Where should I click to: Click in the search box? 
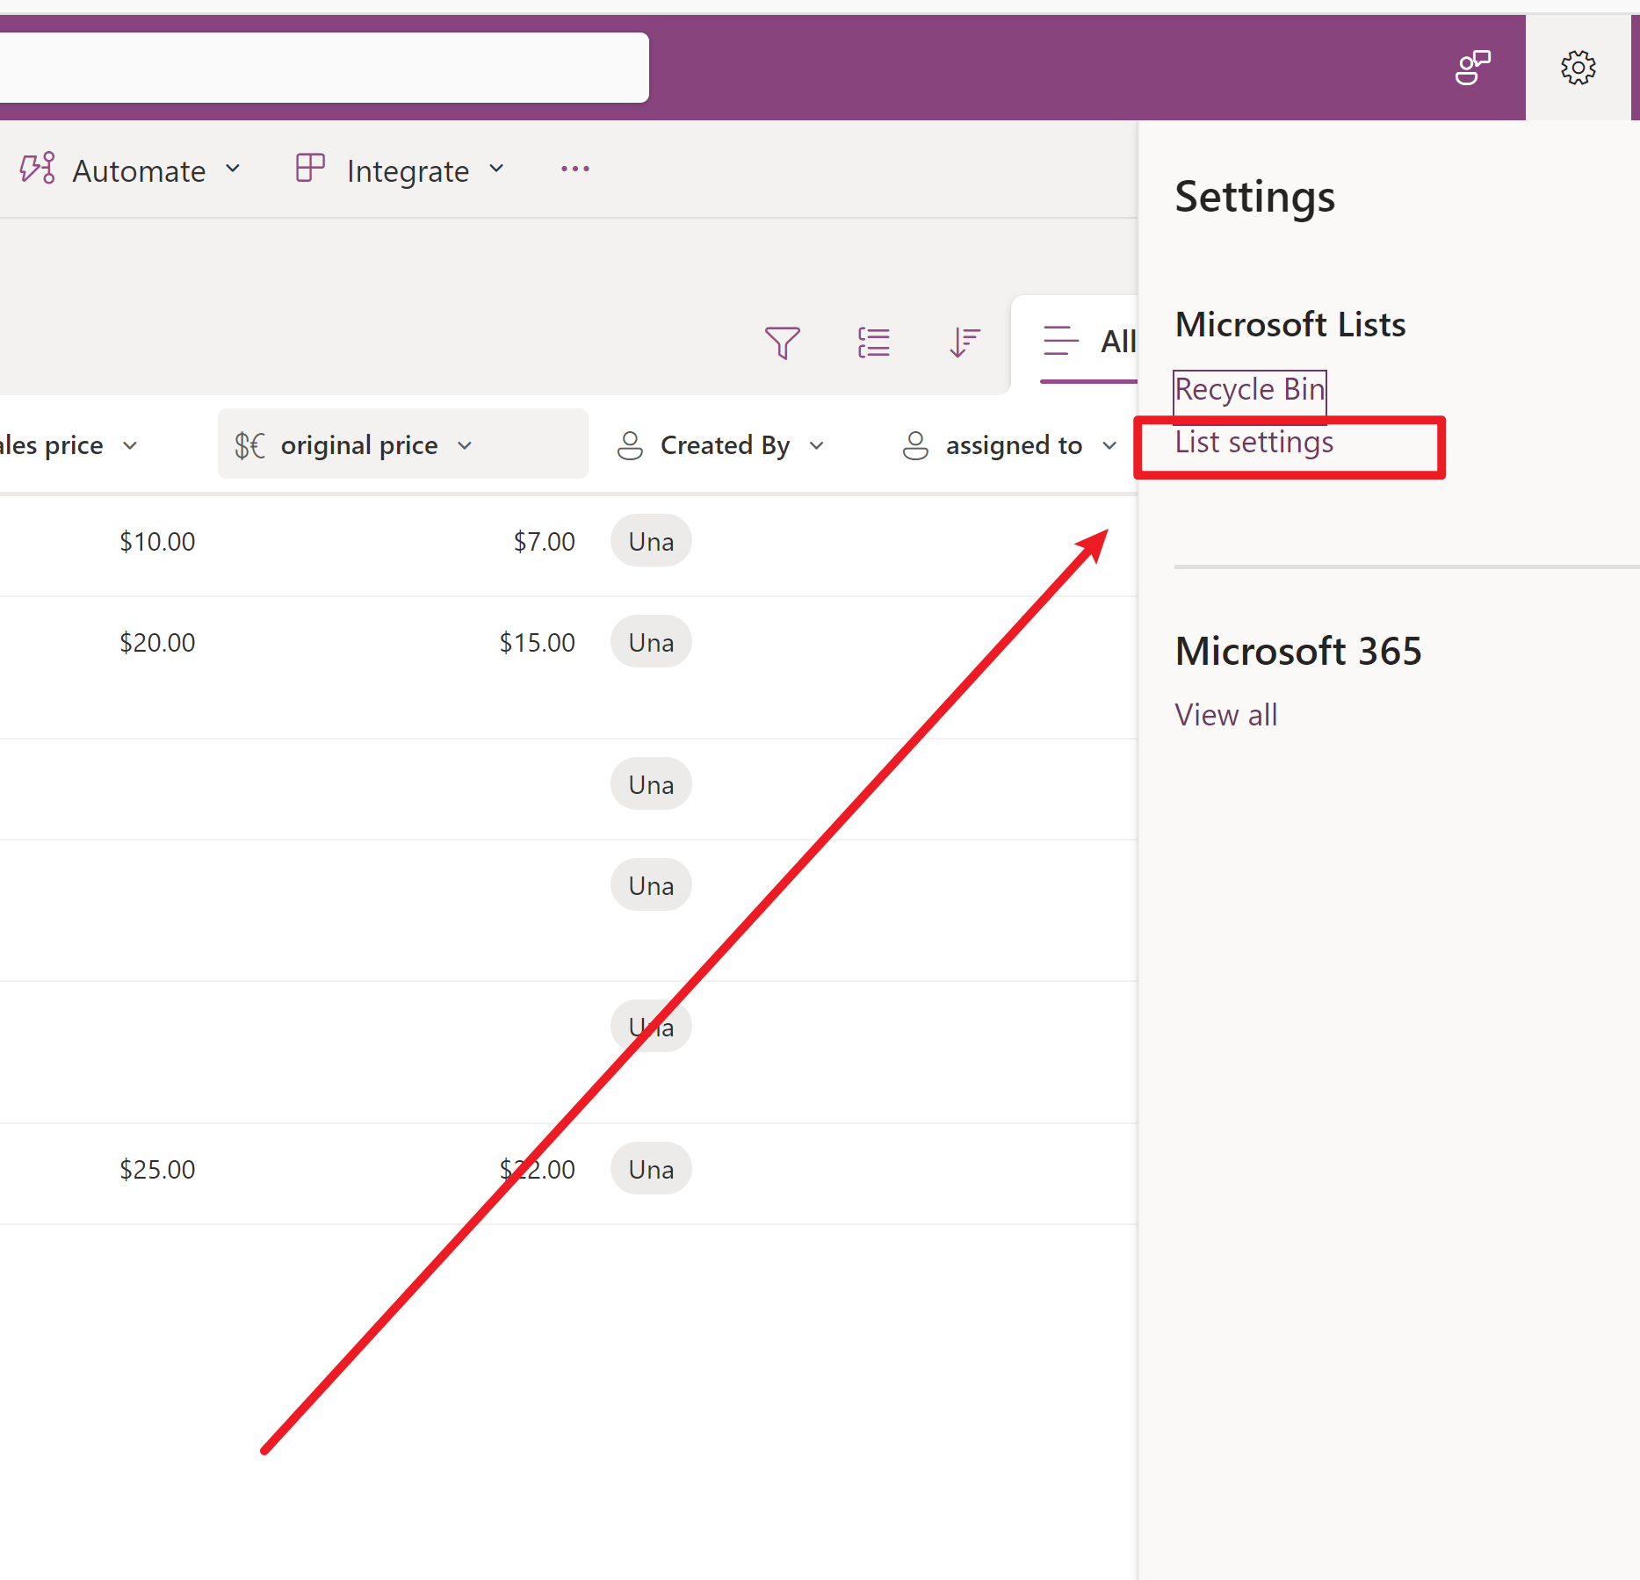pos(324,68)
